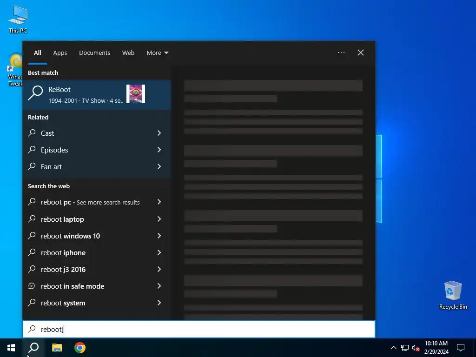Viewport: 476px width, 357px height.
Task: Click the muted volume tray icon
Action: [416, 348]
